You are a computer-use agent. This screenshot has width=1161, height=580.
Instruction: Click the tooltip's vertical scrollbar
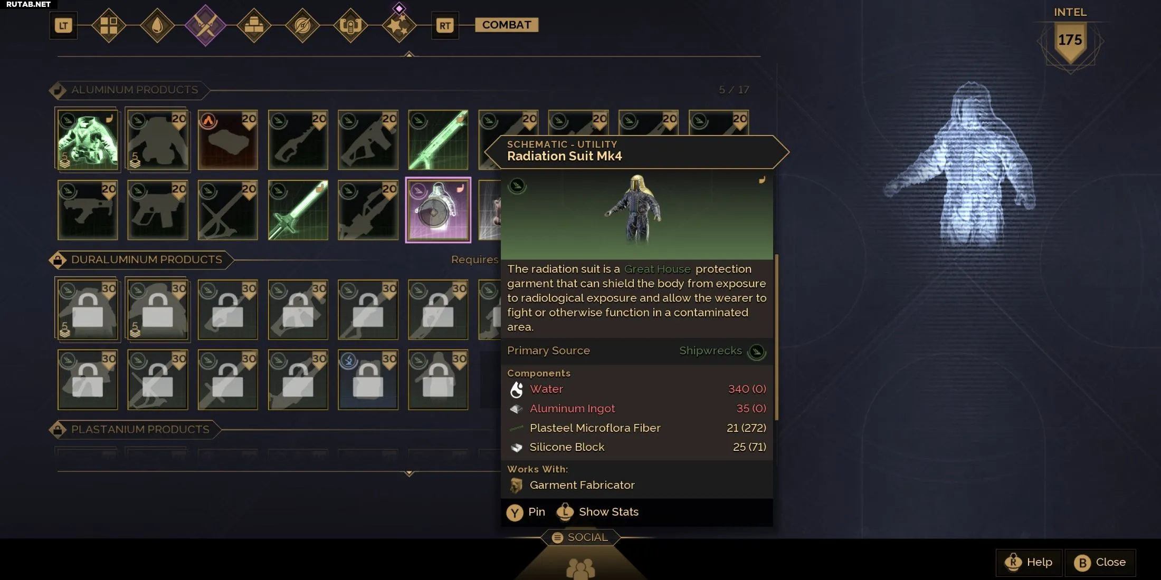pyautogui.click(x=776, y=337)
